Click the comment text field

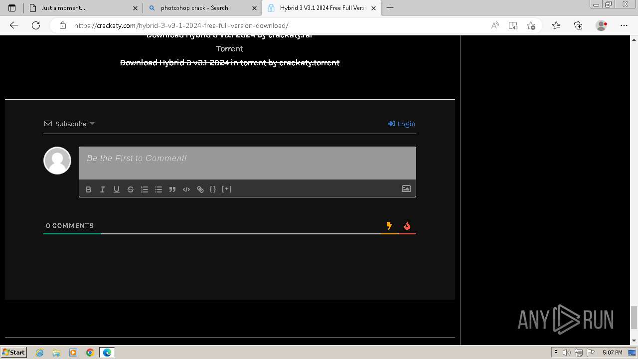coord(247,163)
